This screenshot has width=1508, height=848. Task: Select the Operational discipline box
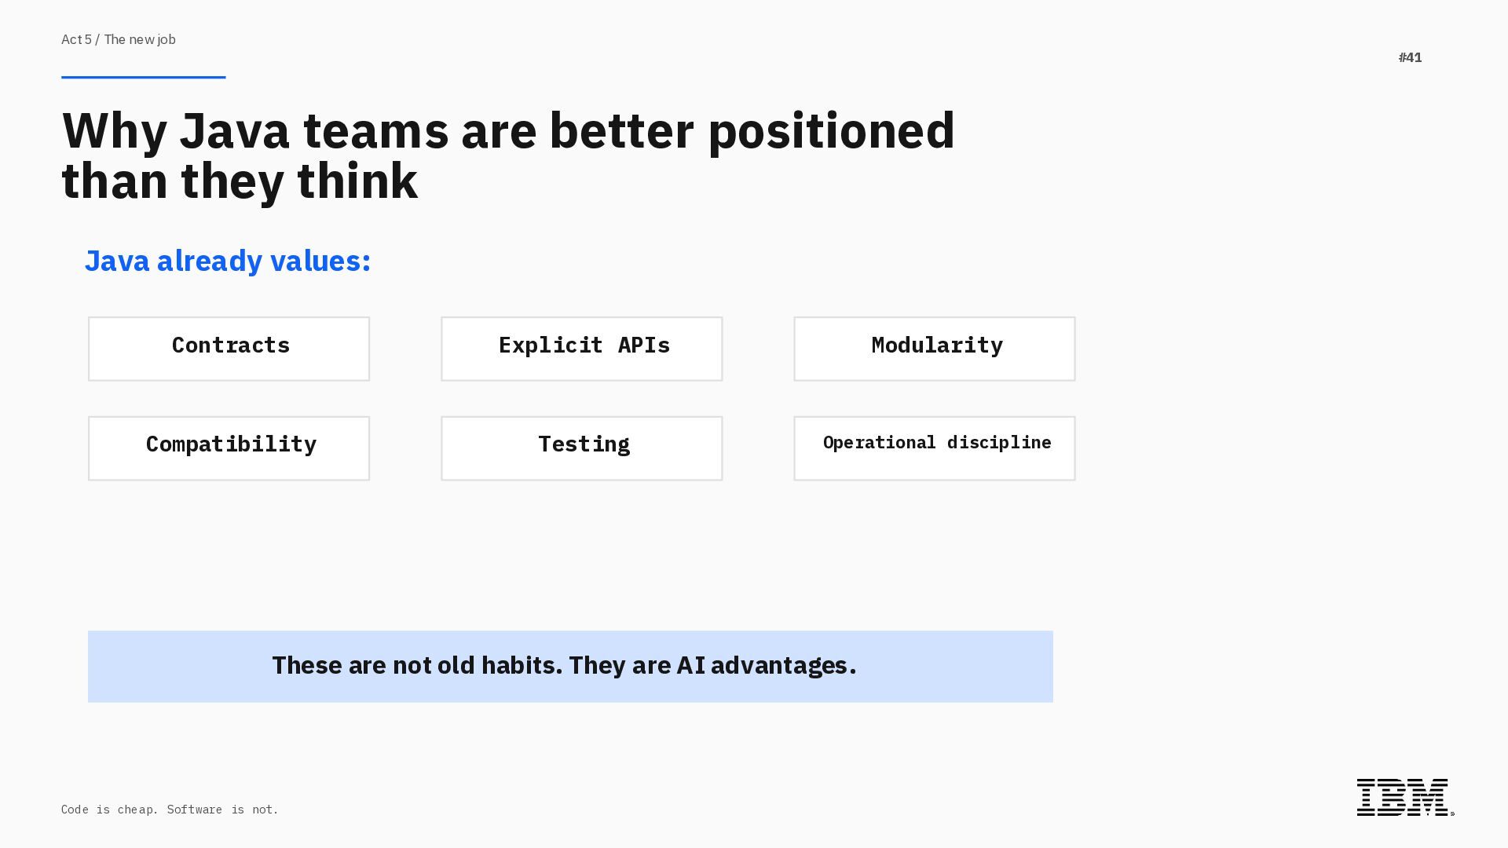(934, 448)
